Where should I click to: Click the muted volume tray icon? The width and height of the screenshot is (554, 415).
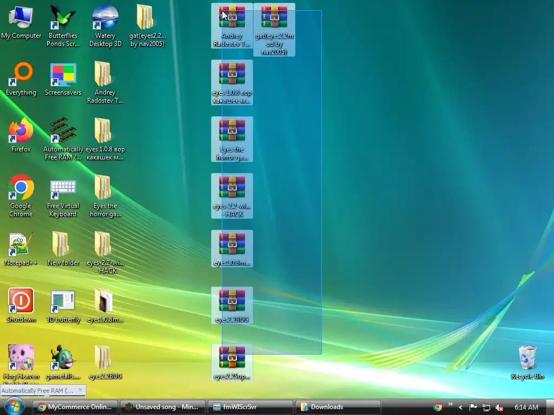tap(499, 407)
